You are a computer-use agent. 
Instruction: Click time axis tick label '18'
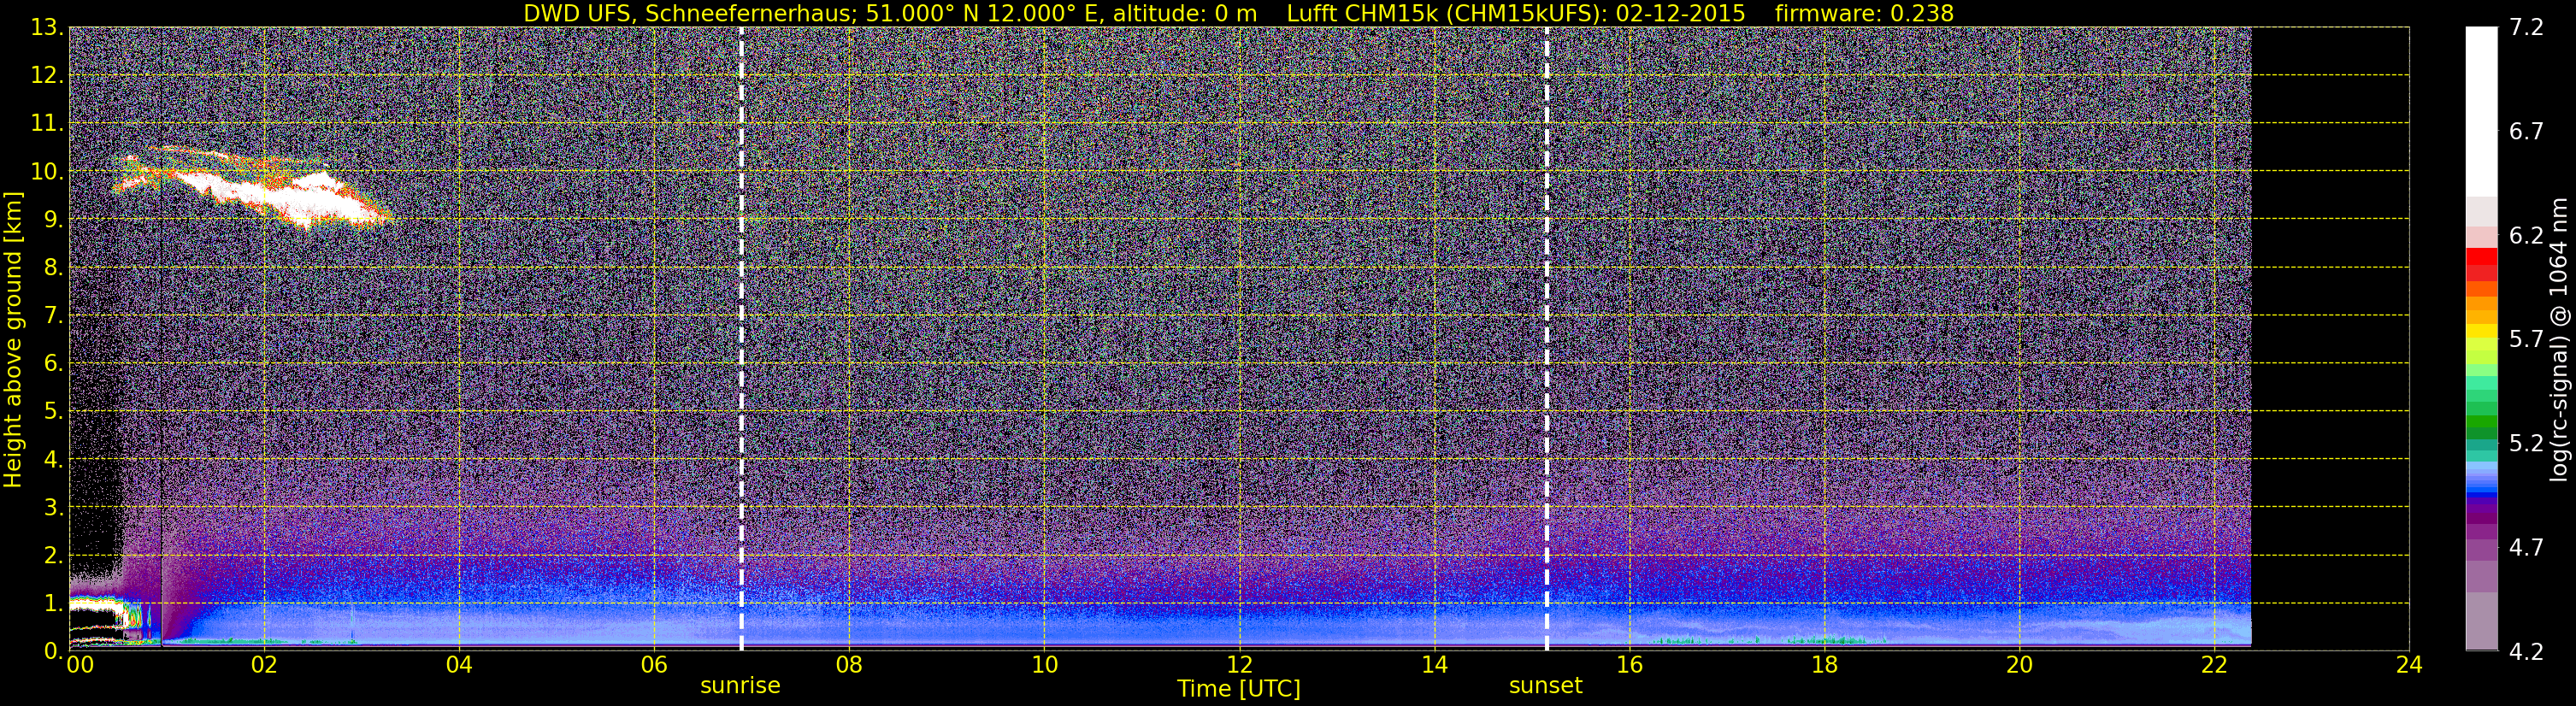[1824, 665]
